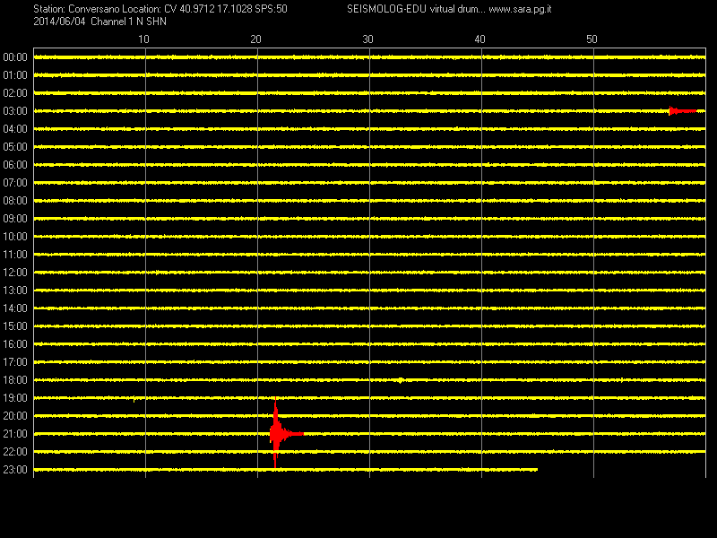The image size is (717, 538).
Task: Click the 11:00 hour label
Action: [15, 255]
